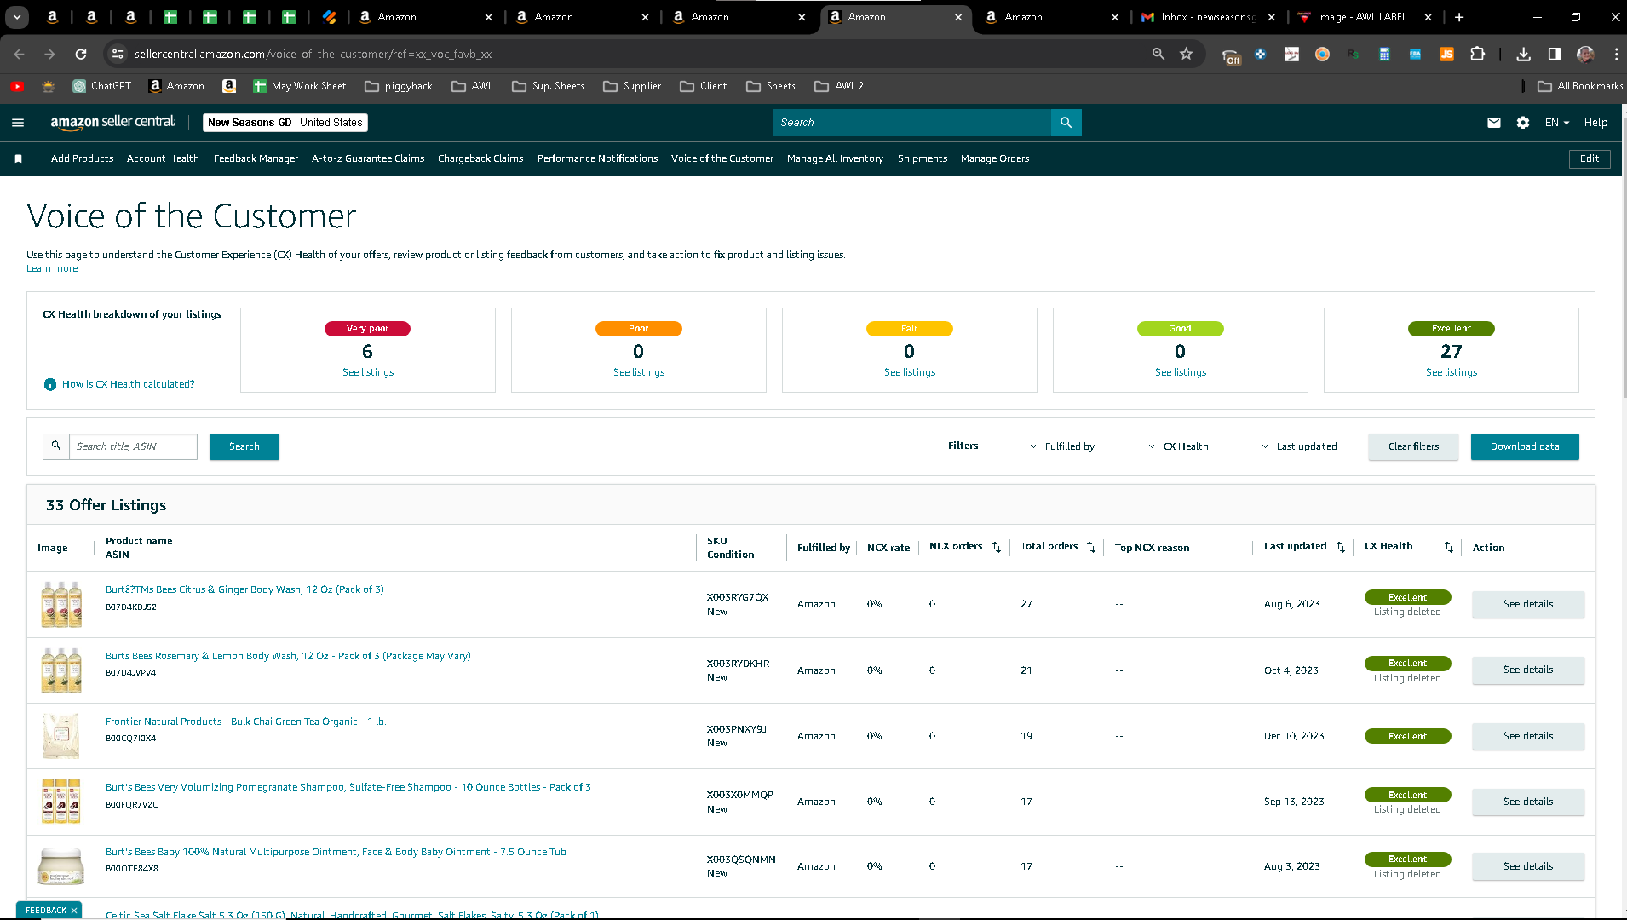
Task: Open the May Work Sheet bookmark
Action: 300,86
